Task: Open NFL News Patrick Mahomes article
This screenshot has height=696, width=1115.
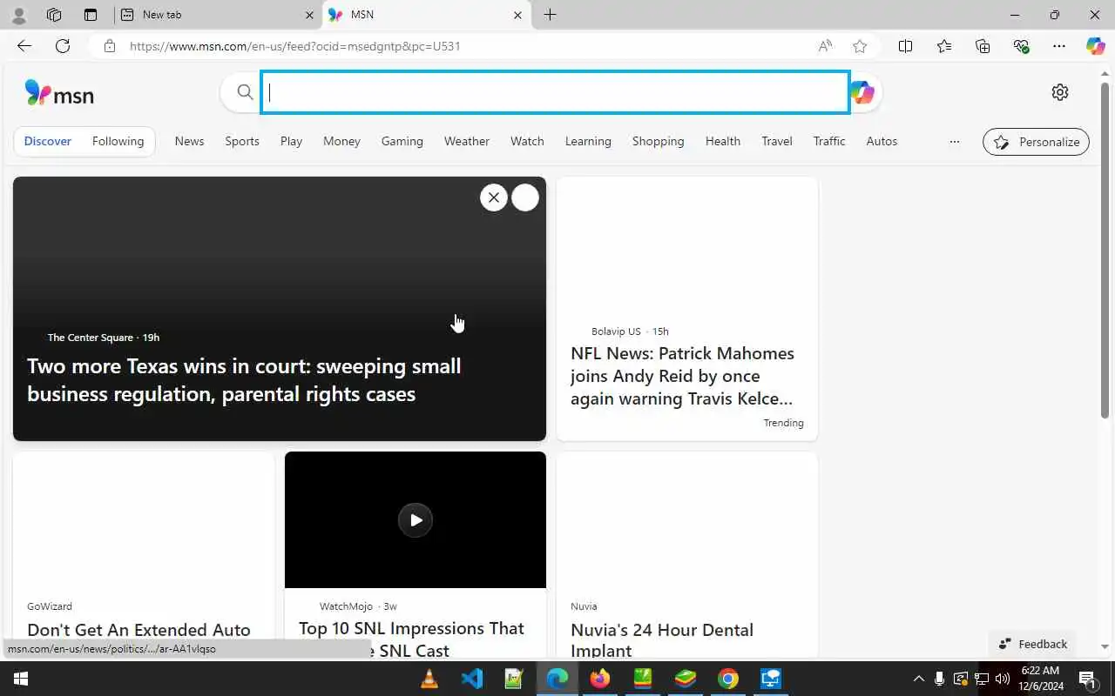Action: [682, 376]
